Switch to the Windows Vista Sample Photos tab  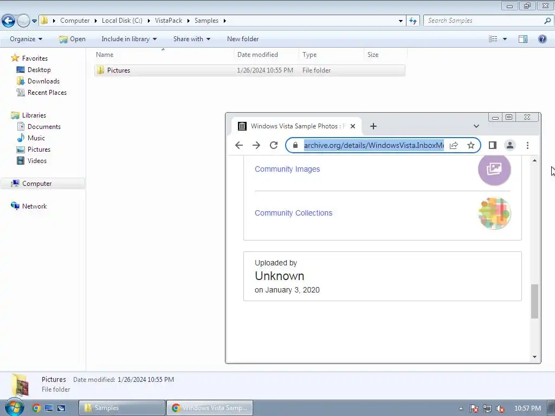[x=296, y=126]
